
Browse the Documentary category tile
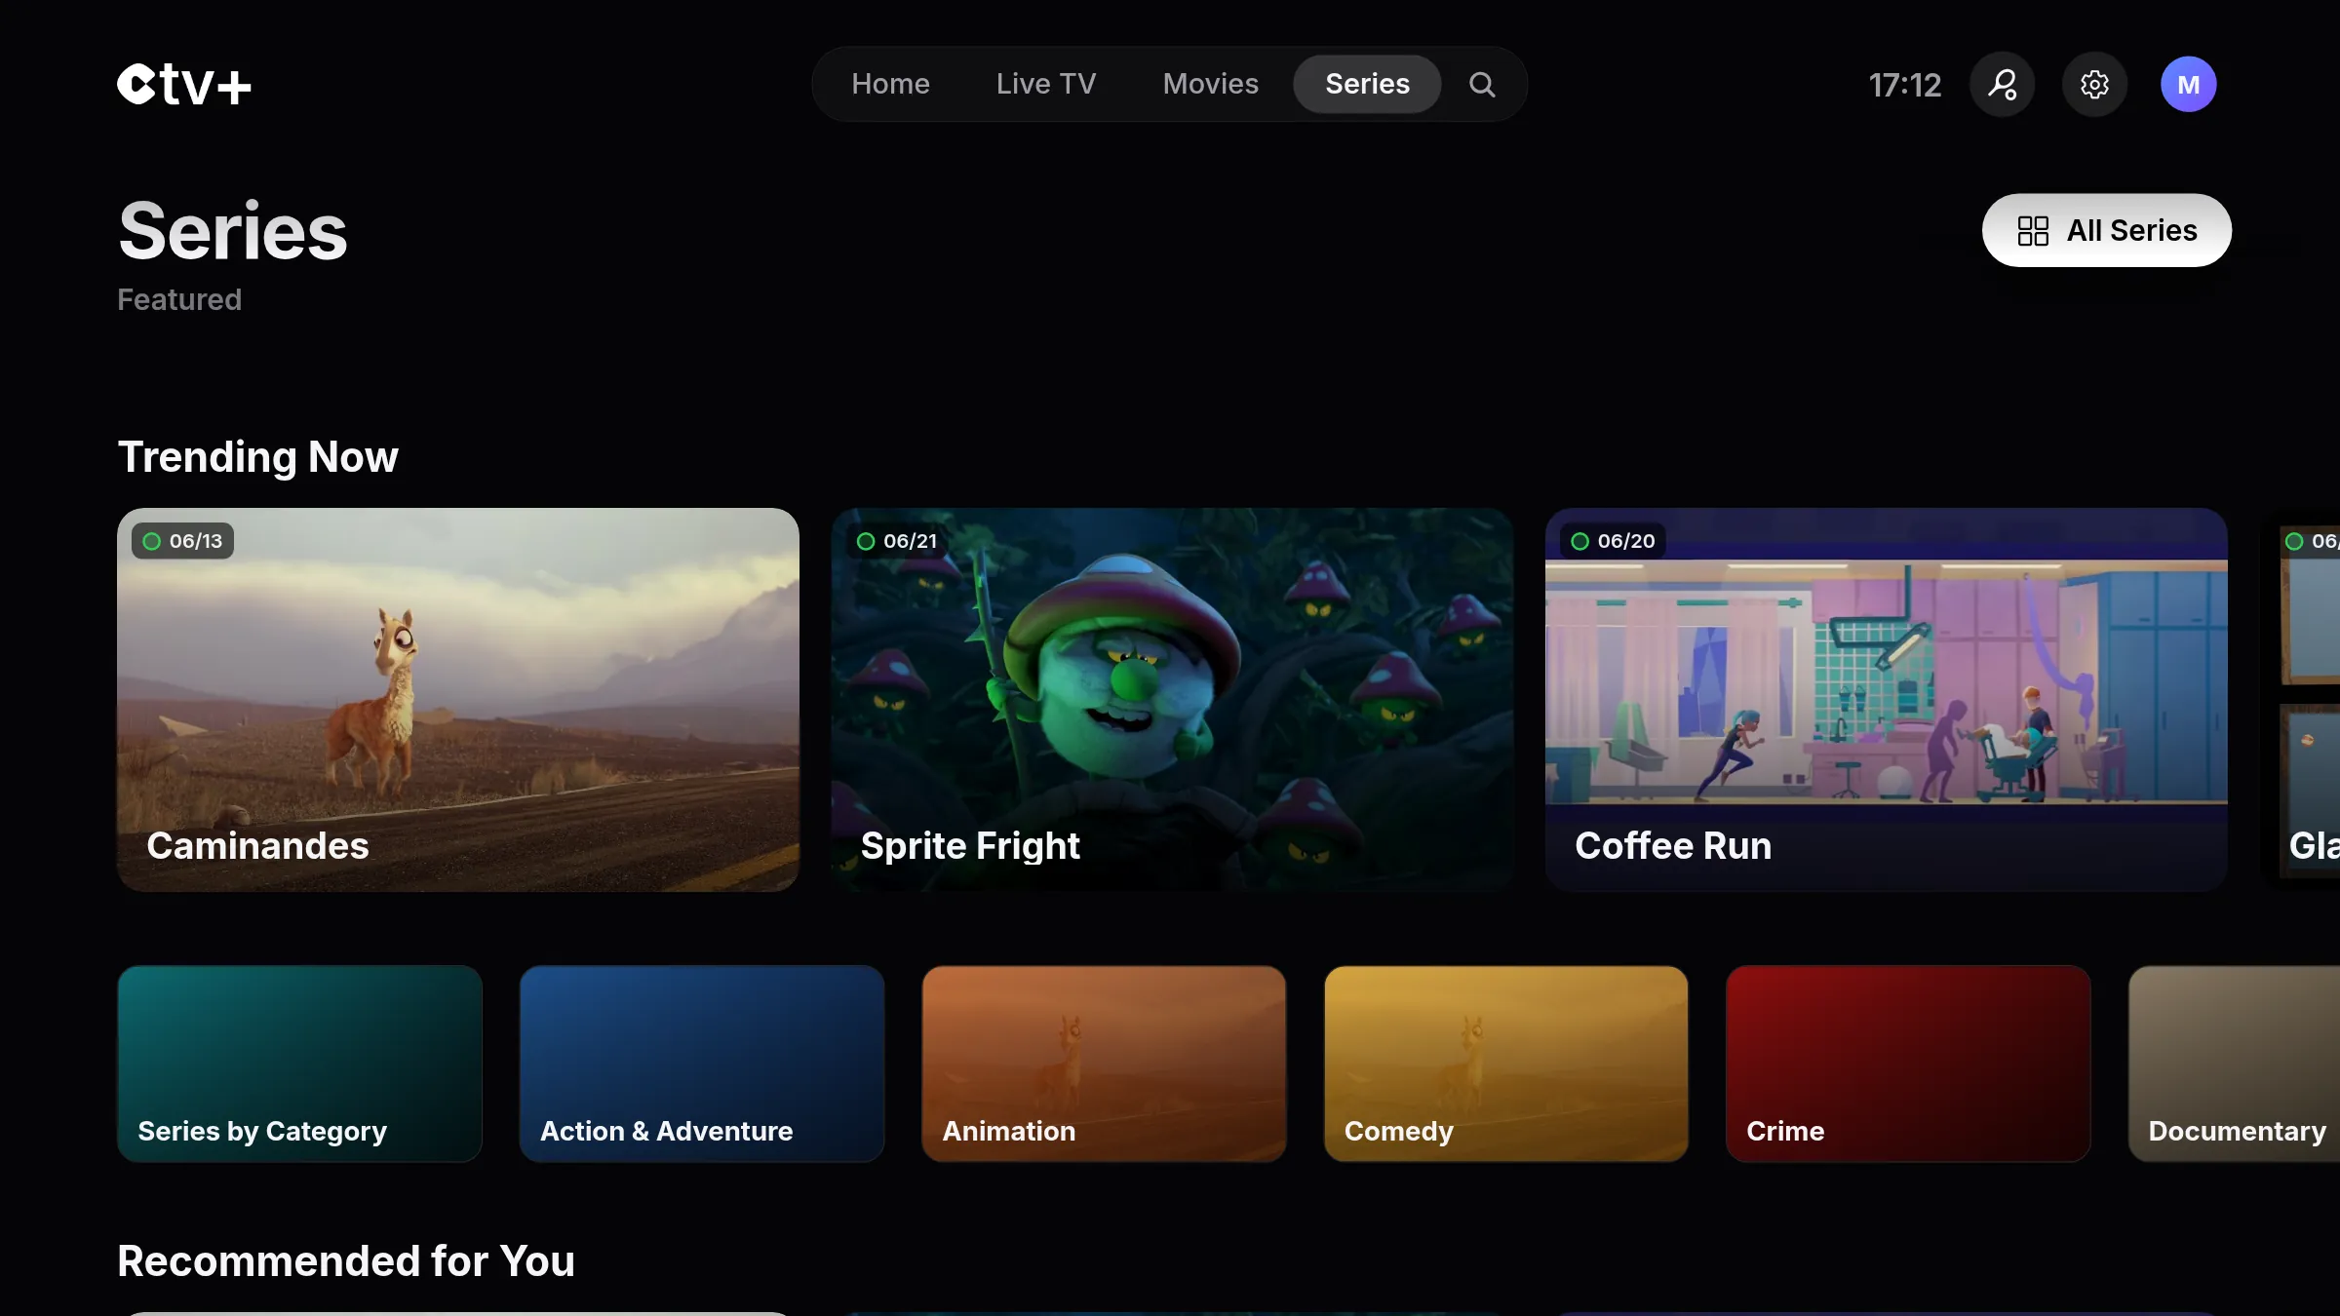[2235, 1064]
